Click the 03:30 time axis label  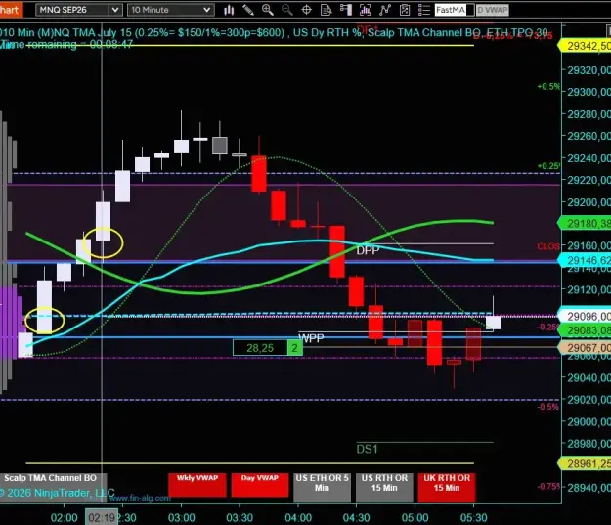tap(240, 517)
